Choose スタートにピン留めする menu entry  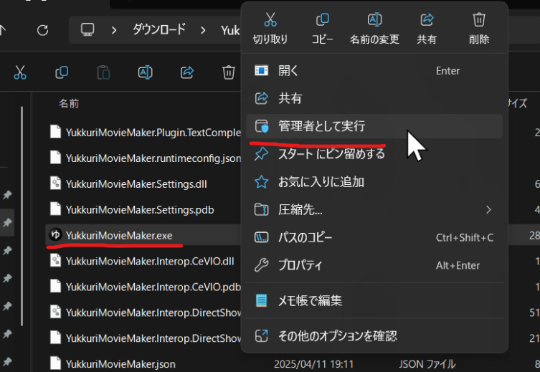374,154
